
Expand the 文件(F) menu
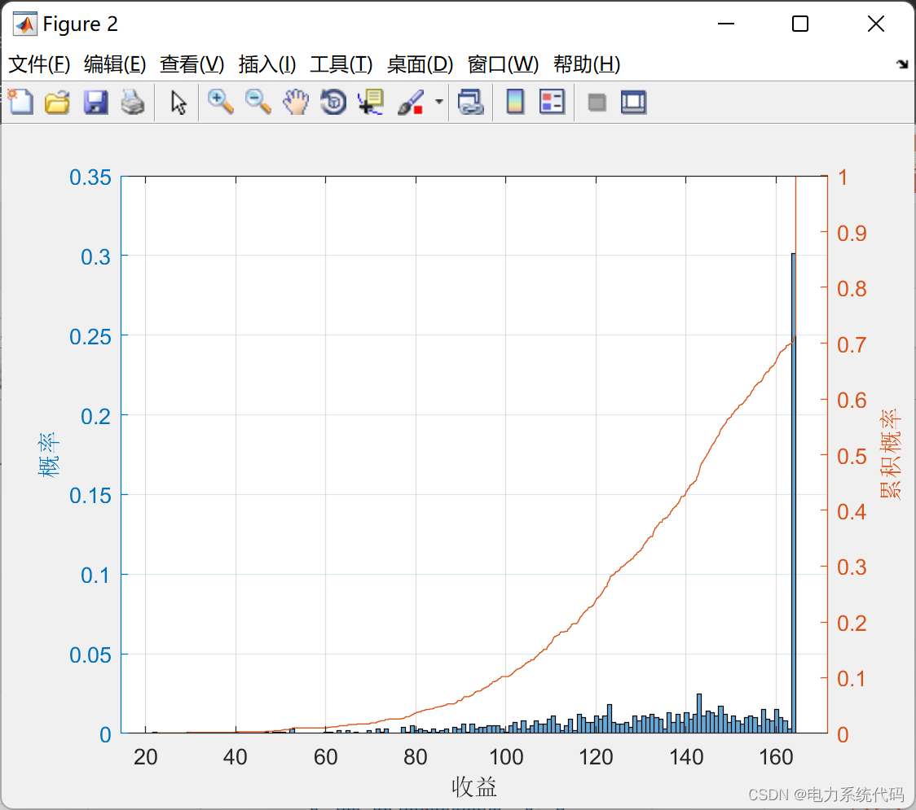[x=39, y=64]
